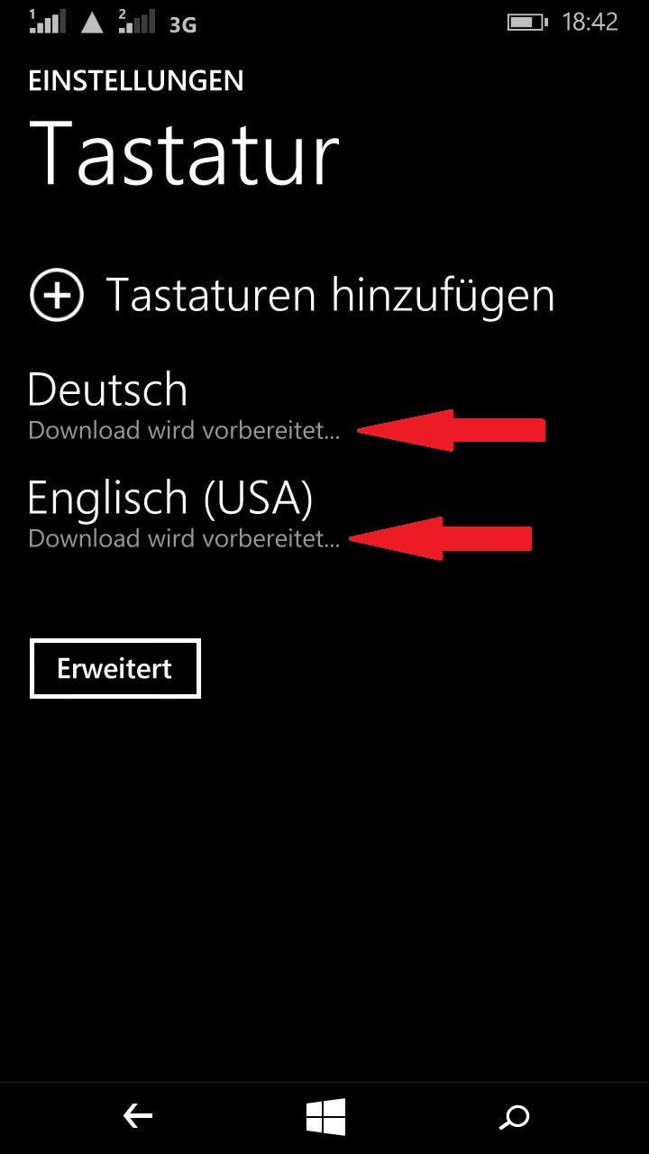Screen dimensions: 649x1154
Task: Click red arrow pointing at Deutsch
Action: [x=452, y=430]
